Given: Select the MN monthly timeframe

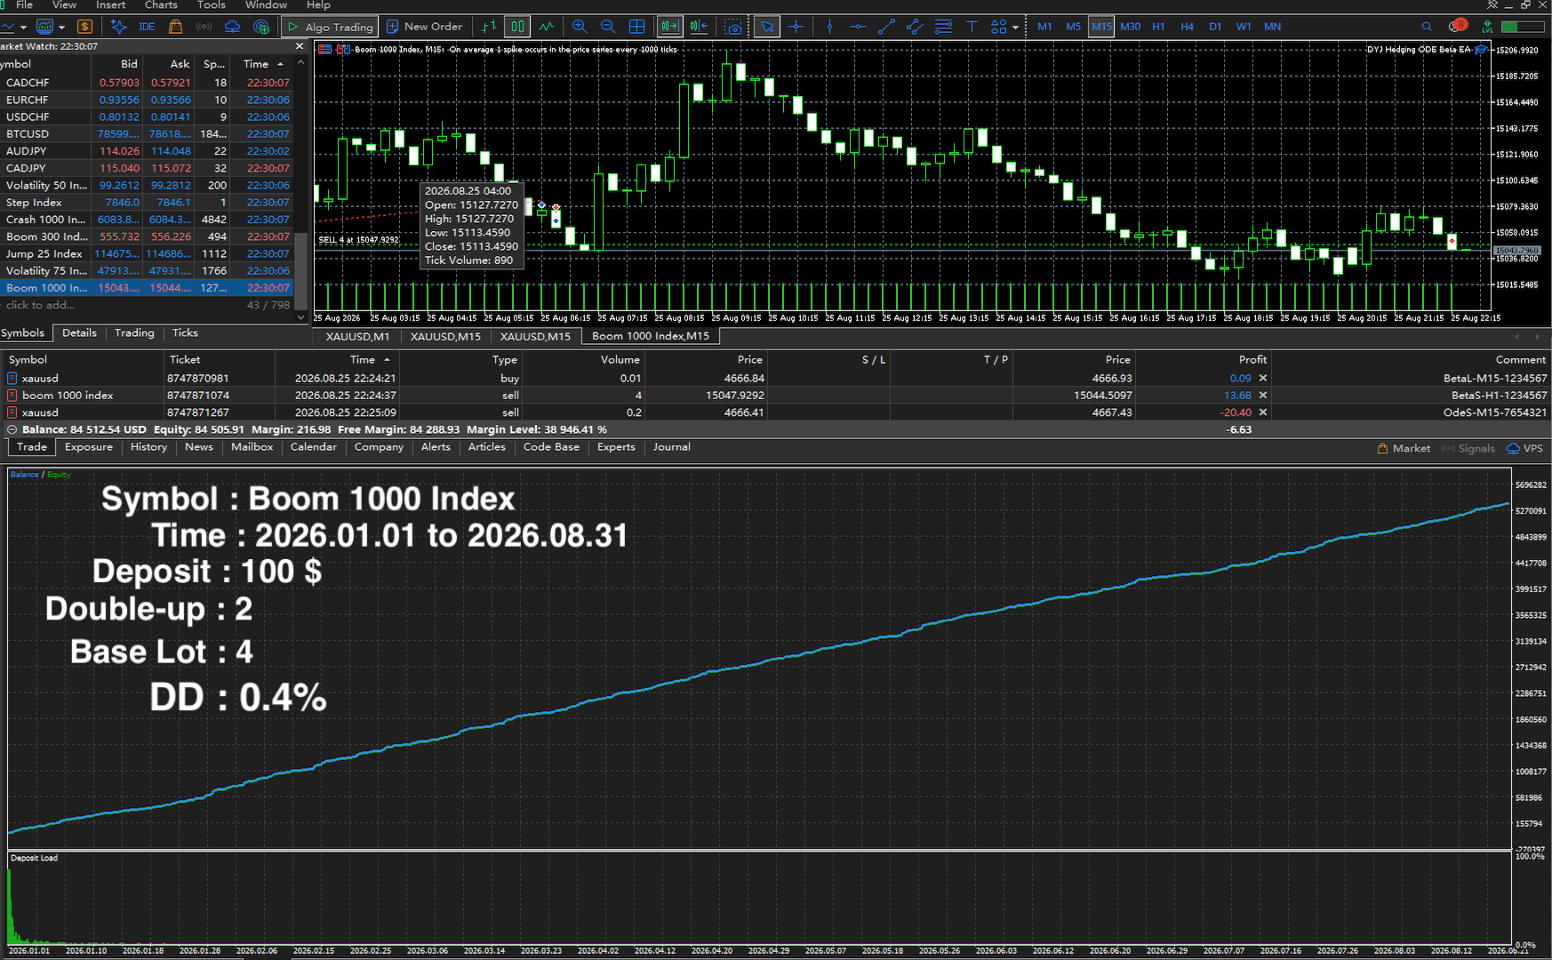Looking at the screenshot, I should [1272, 27].
